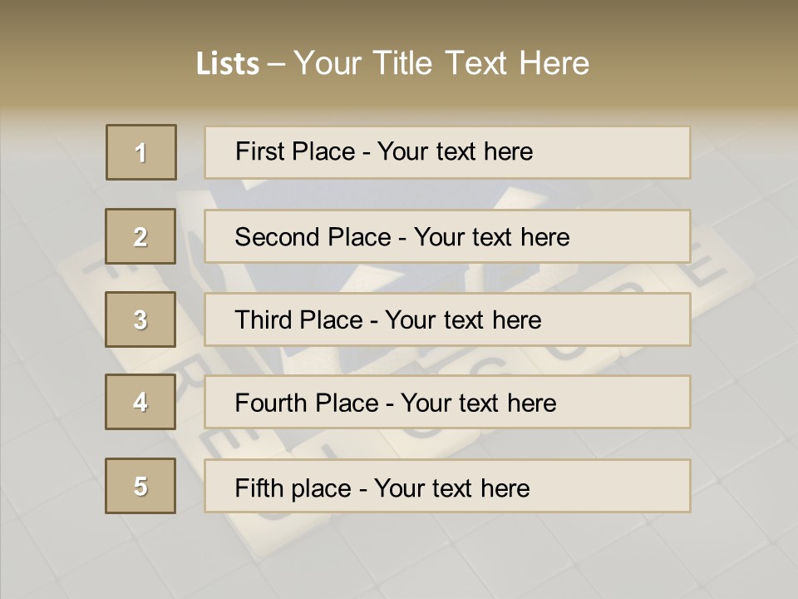Click the word First in the first box
The width and height of the screenshot is (798, 599).
(259, 151)
